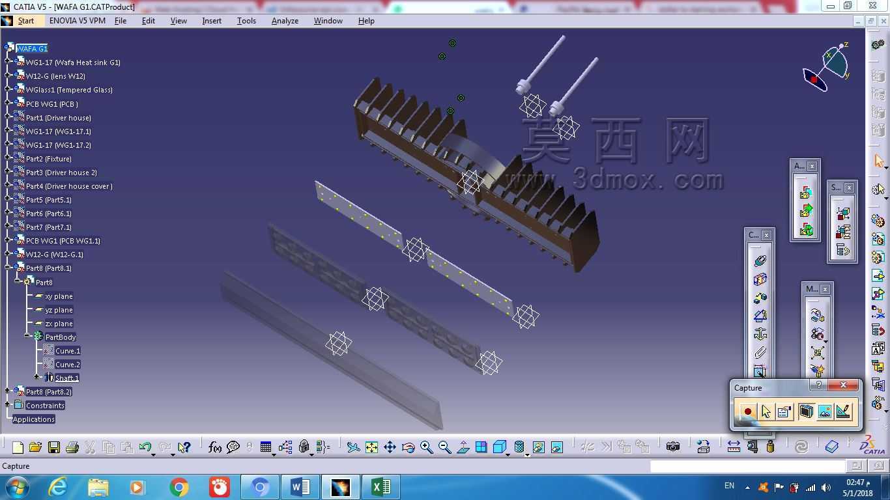Click the Isometric View cube icon
The width and height of the screenshot is (890, 500).
coord(500,447)
